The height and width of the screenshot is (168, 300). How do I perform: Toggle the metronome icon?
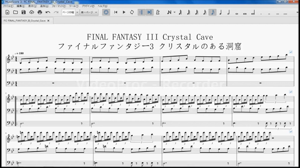tap(158, 12)
